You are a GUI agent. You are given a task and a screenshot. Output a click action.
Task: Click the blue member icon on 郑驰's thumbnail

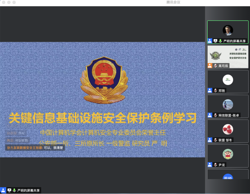pos(210,90)
